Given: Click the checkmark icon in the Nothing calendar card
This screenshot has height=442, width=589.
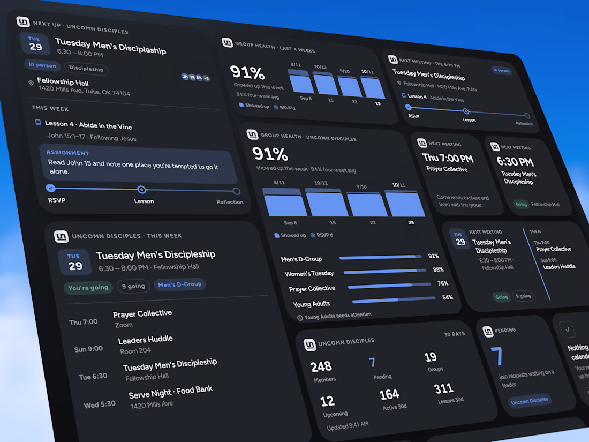Looking at the screenshot, I should [567, 329].
